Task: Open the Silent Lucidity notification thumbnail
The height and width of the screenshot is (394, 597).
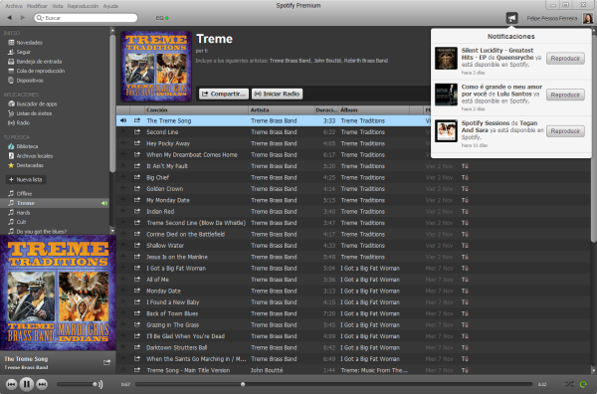Action: (446, 59)
